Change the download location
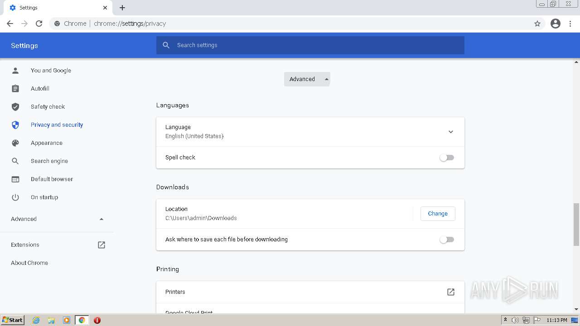 click(438, 214)
